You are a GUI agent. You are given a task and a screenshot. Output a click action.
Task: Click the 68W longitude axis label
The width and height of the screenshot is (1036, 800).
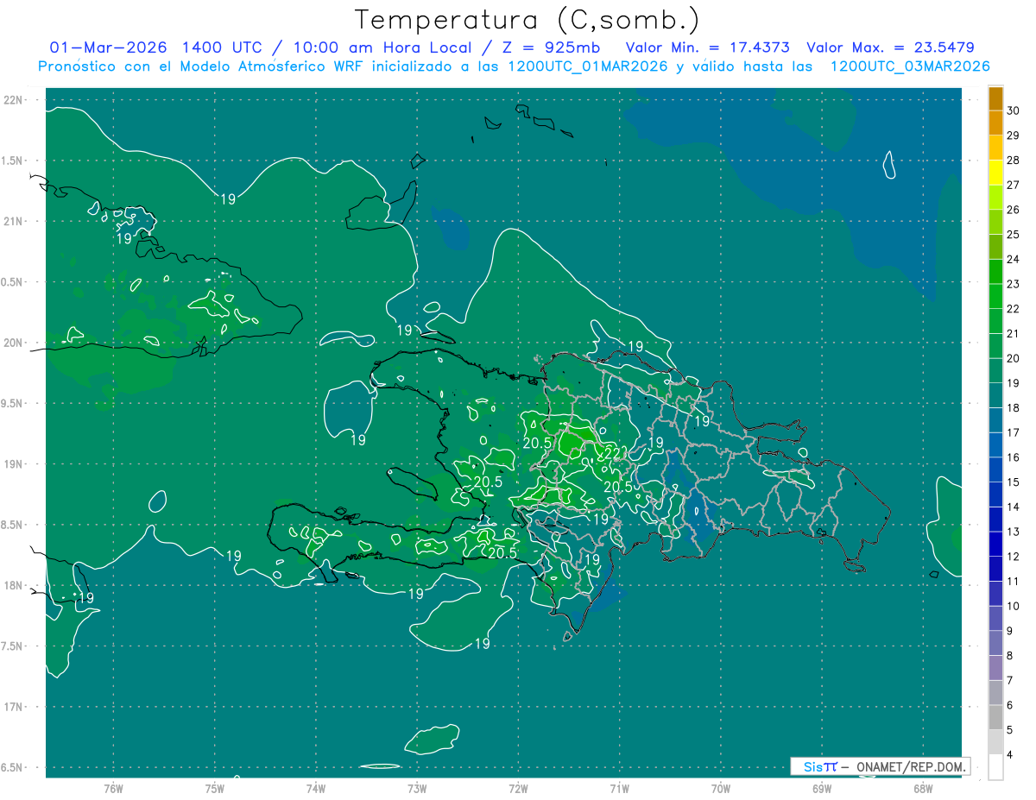[922, 788]
